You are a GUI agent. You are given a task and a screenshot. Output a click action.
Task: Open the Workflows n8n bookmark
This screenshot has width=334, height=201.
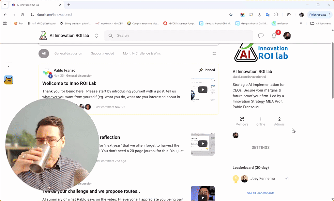110,23
